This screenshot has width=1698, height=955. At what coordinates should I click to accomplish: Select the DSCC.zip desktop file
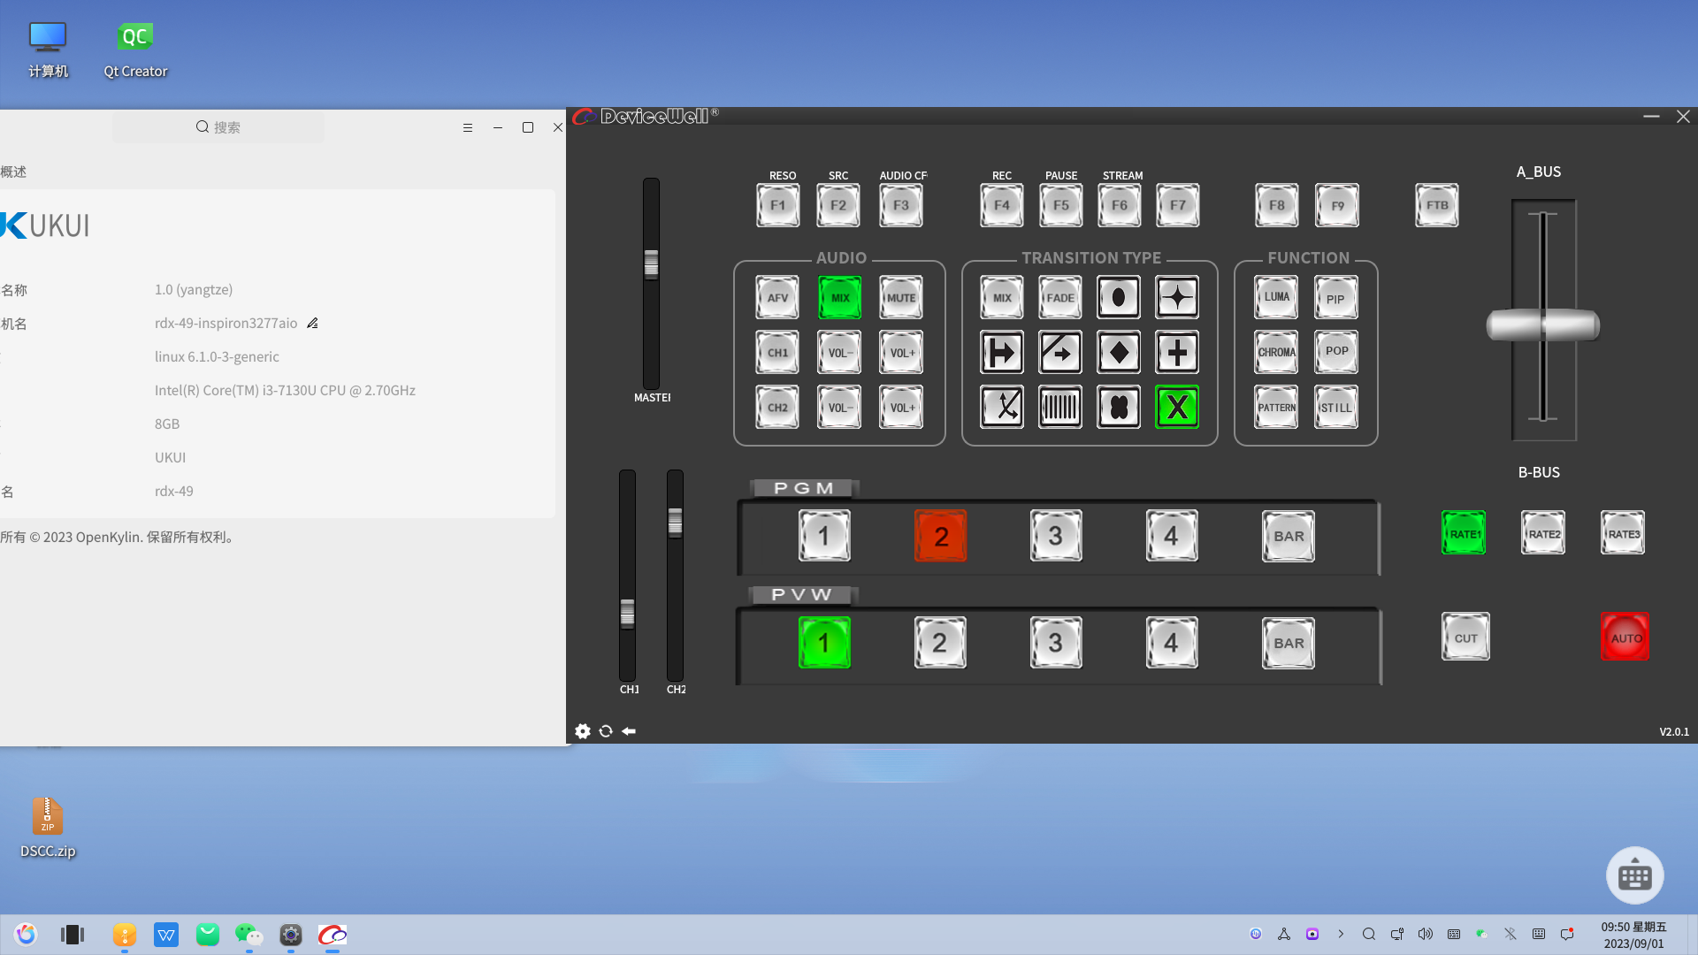pyautogui.click(x=48, y=828)
